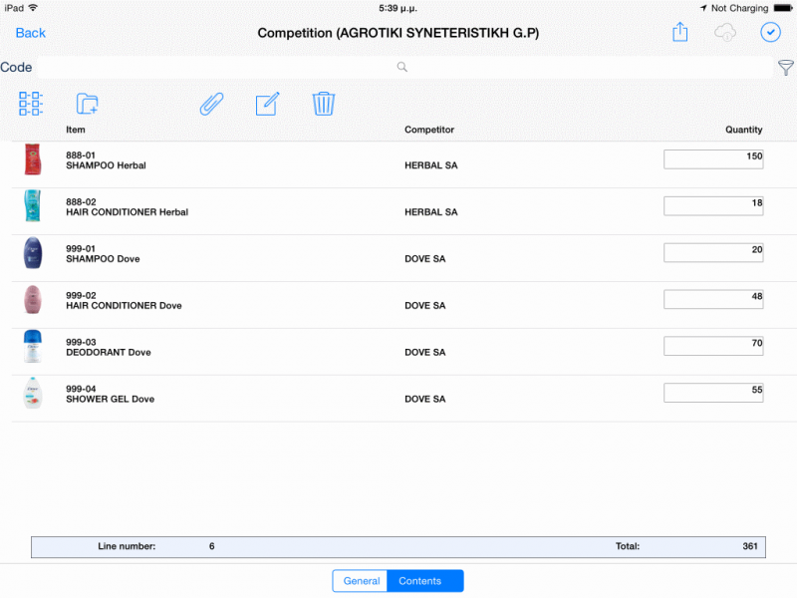Confirm with the checkmark circle icon
This screenshot has width=797, height=598.
[770, 33]
